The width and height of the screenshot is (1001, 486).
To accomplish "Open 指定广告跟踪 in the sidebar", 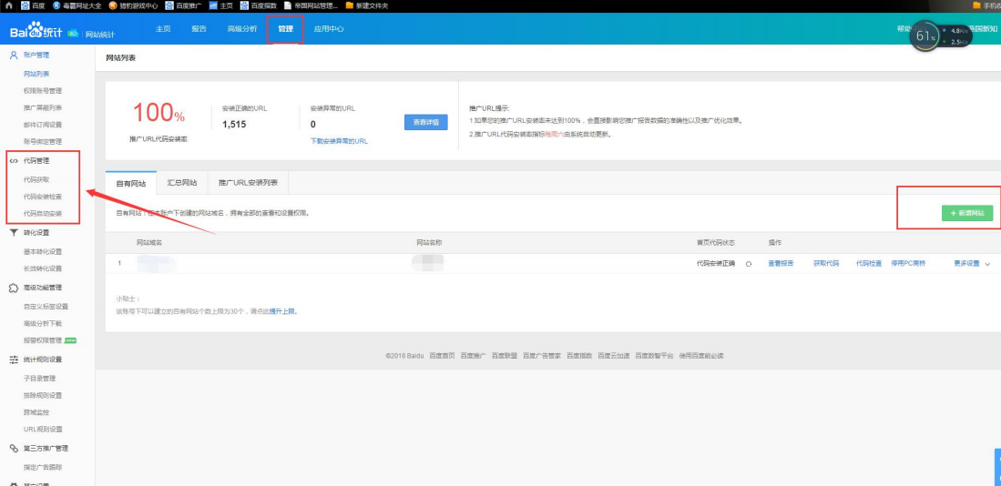I will tap(43, 468).
